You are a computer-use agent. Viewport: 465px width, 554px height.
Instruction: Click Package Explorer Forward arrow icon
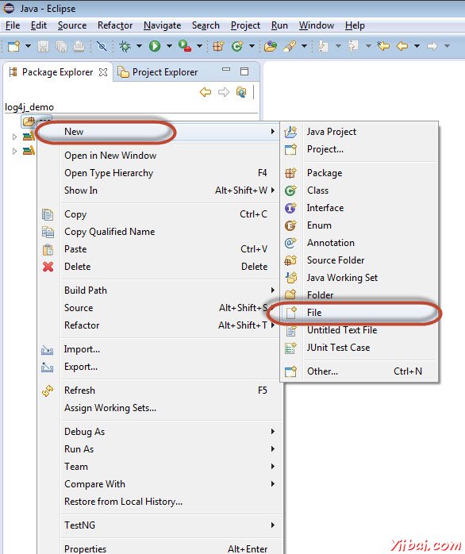click(223, 92)
